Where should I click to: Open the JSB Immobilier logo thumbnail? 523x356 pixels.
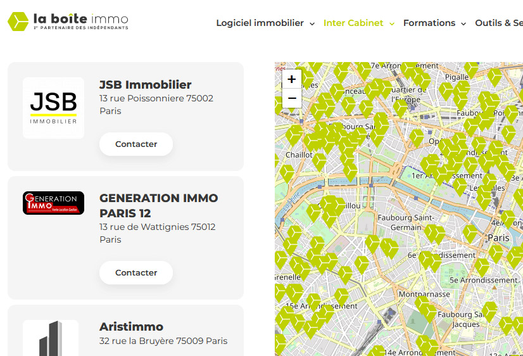(53, 108)
